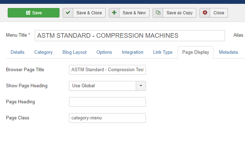
Task: Switch to the Link Type tab
Action: pos(163,52)
